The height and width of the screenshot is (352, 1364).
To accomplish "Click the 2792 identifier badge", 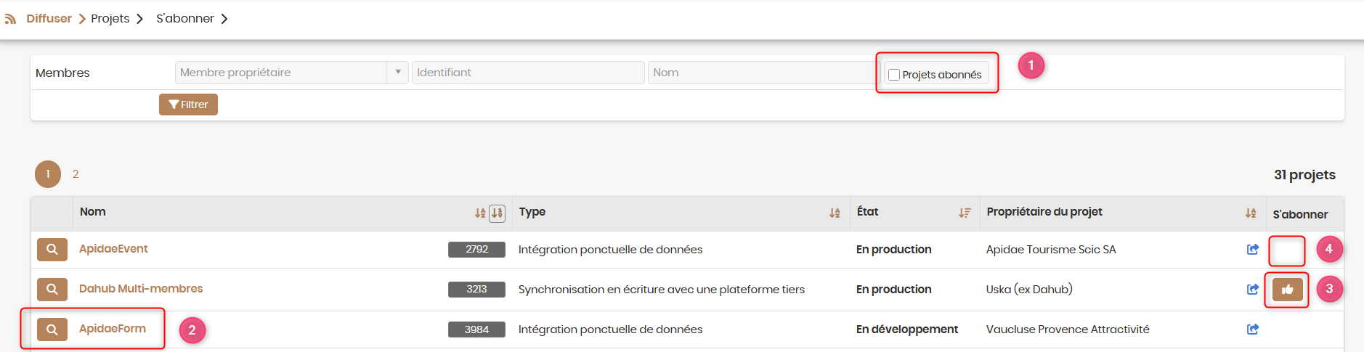I will pyautogui.click(x=476, y=249).
